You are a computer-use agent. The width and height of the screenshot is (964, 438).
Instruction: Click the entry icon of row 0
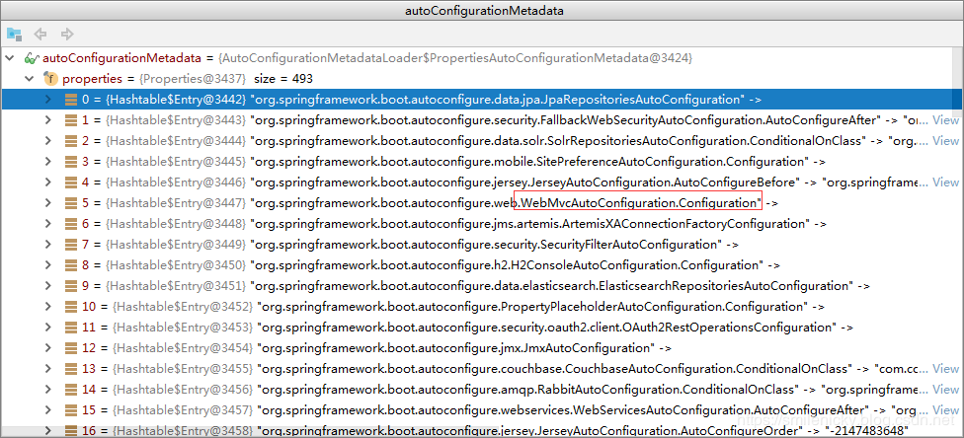(x=71, y=99)
